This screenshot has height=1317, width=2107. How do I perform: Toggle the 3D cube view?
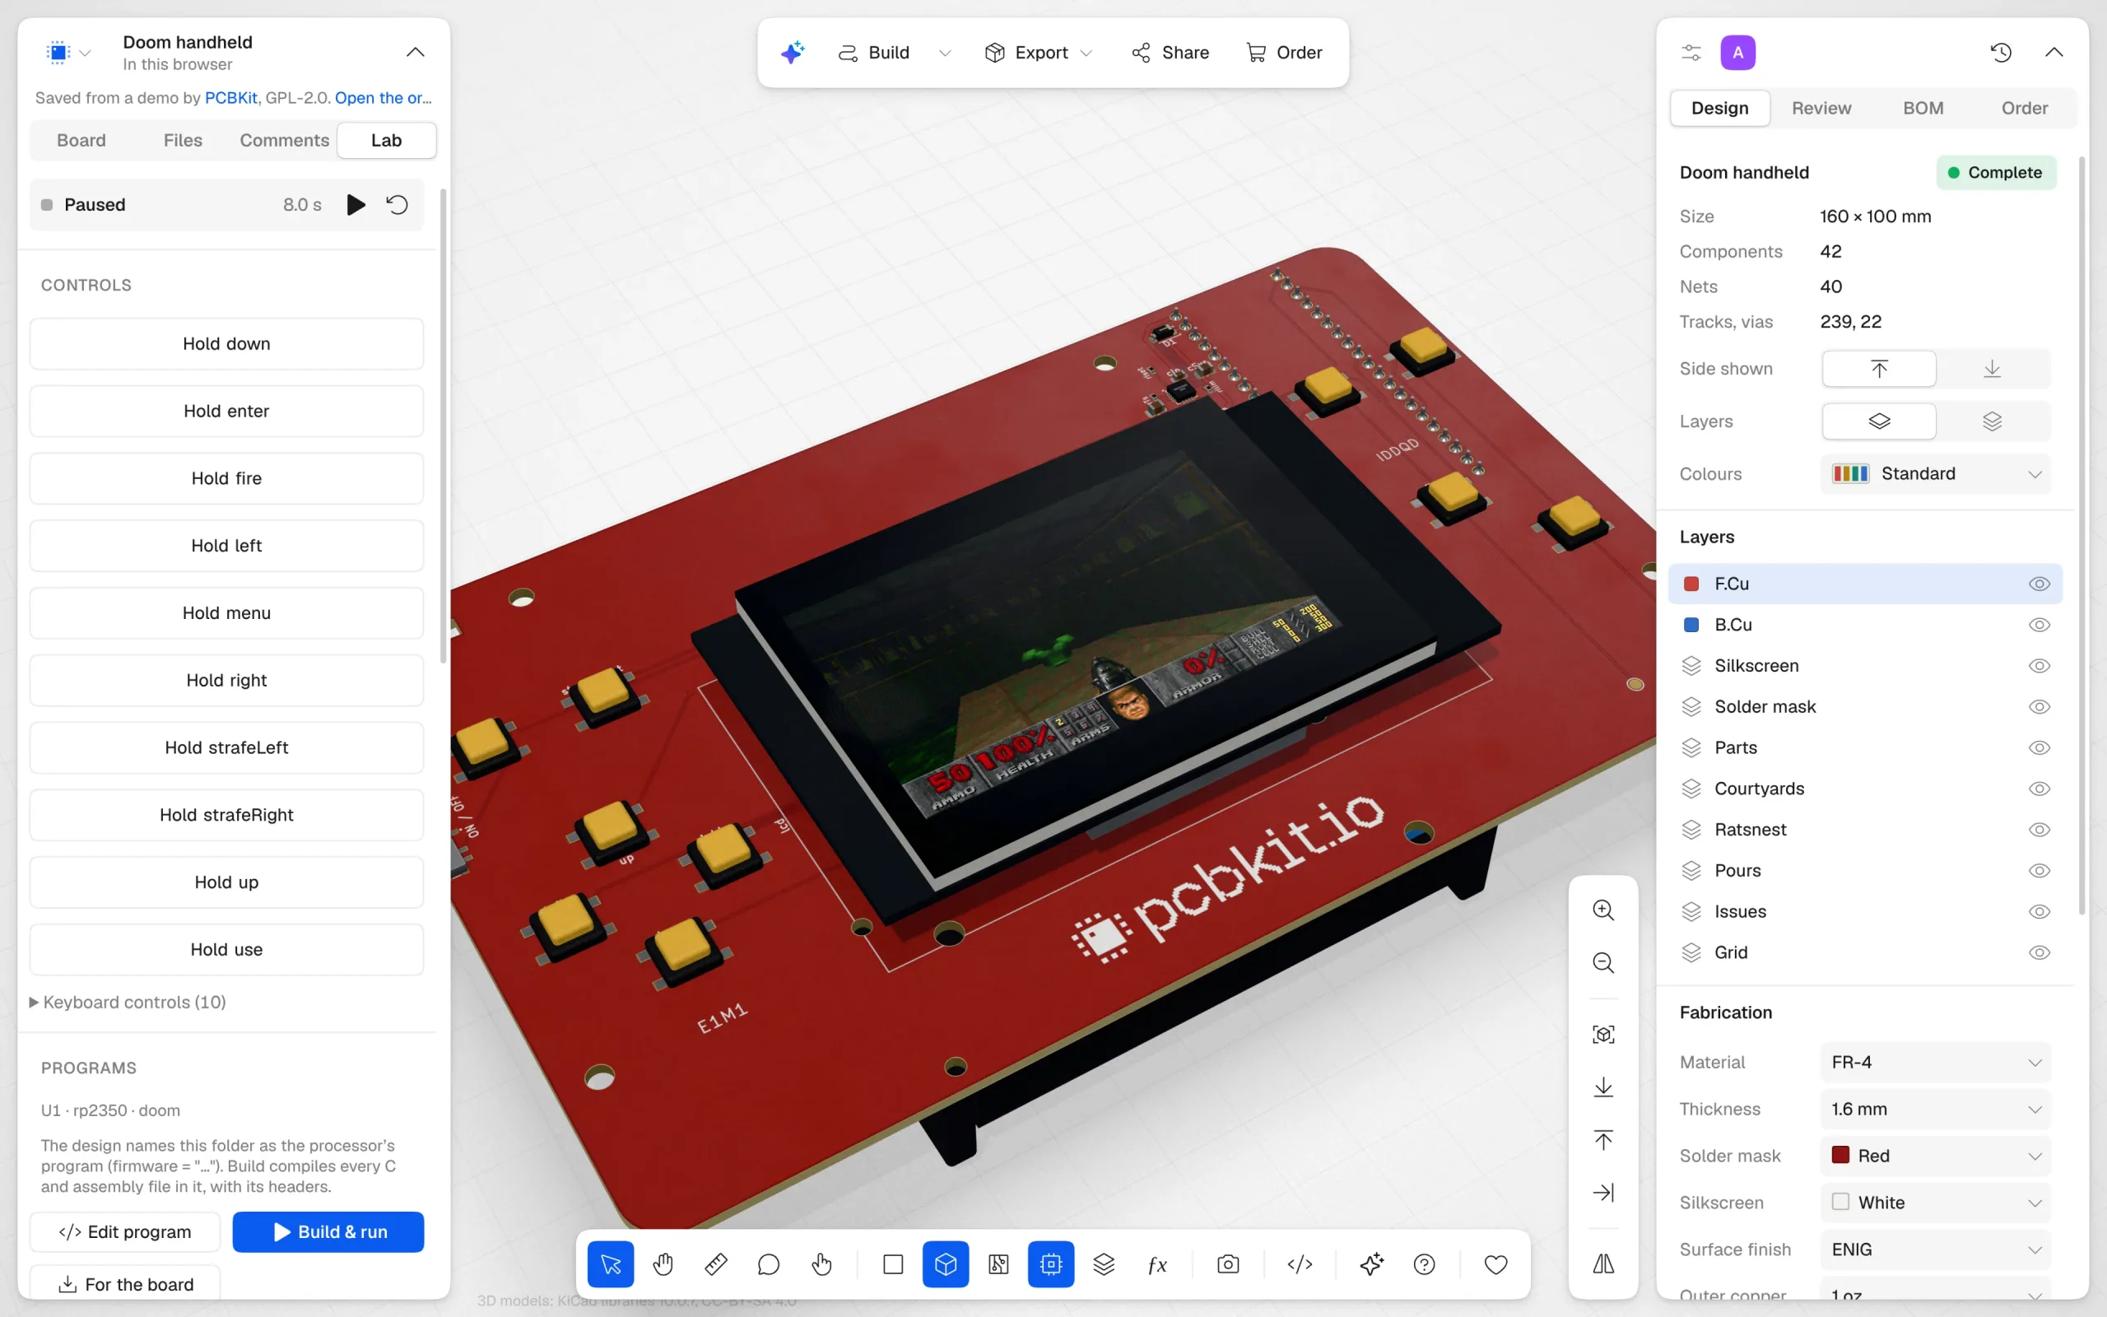pos(946,1263)
